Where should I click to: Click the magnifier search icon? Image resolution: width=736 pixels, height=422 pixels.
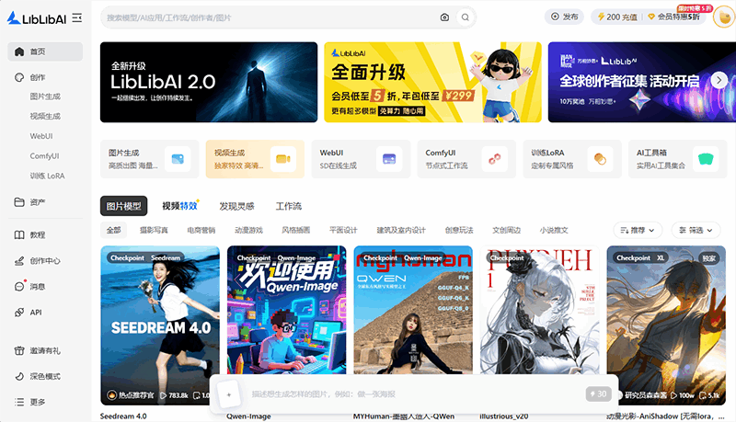466,17
